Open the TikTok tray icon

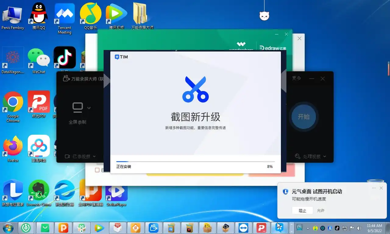click(x=337, y=228)
